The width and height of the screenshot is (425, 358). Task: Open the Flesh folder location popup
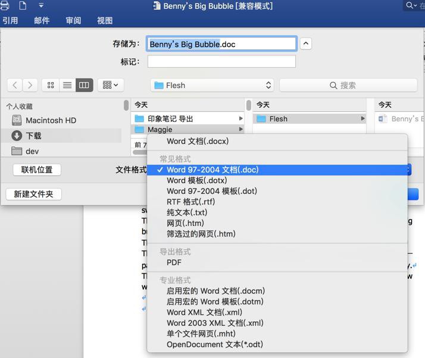point(212,85)
